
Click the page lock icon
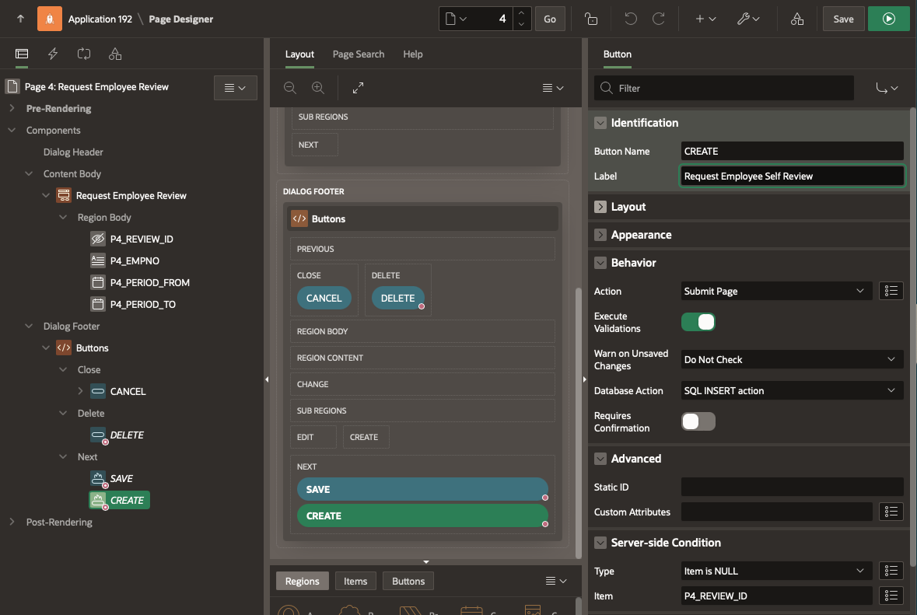[591, 19]
